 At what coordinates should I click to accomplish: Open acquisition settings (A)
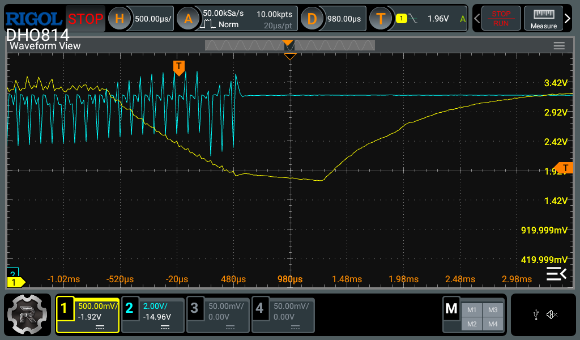point(189,19)
